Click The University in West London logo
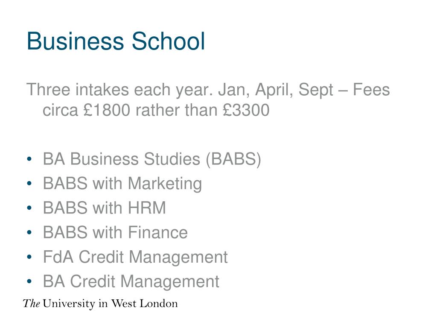This screenshot has width=437, height=328. 100,304
